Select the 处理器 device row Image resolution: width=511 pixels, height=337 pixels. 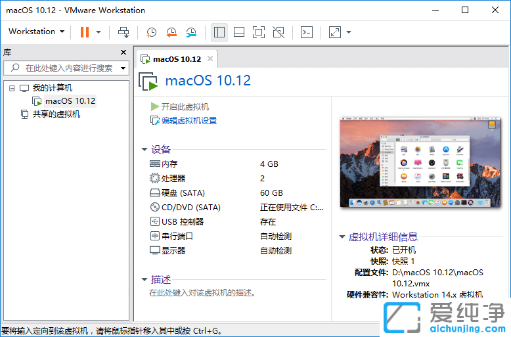[x=236, y=178]
